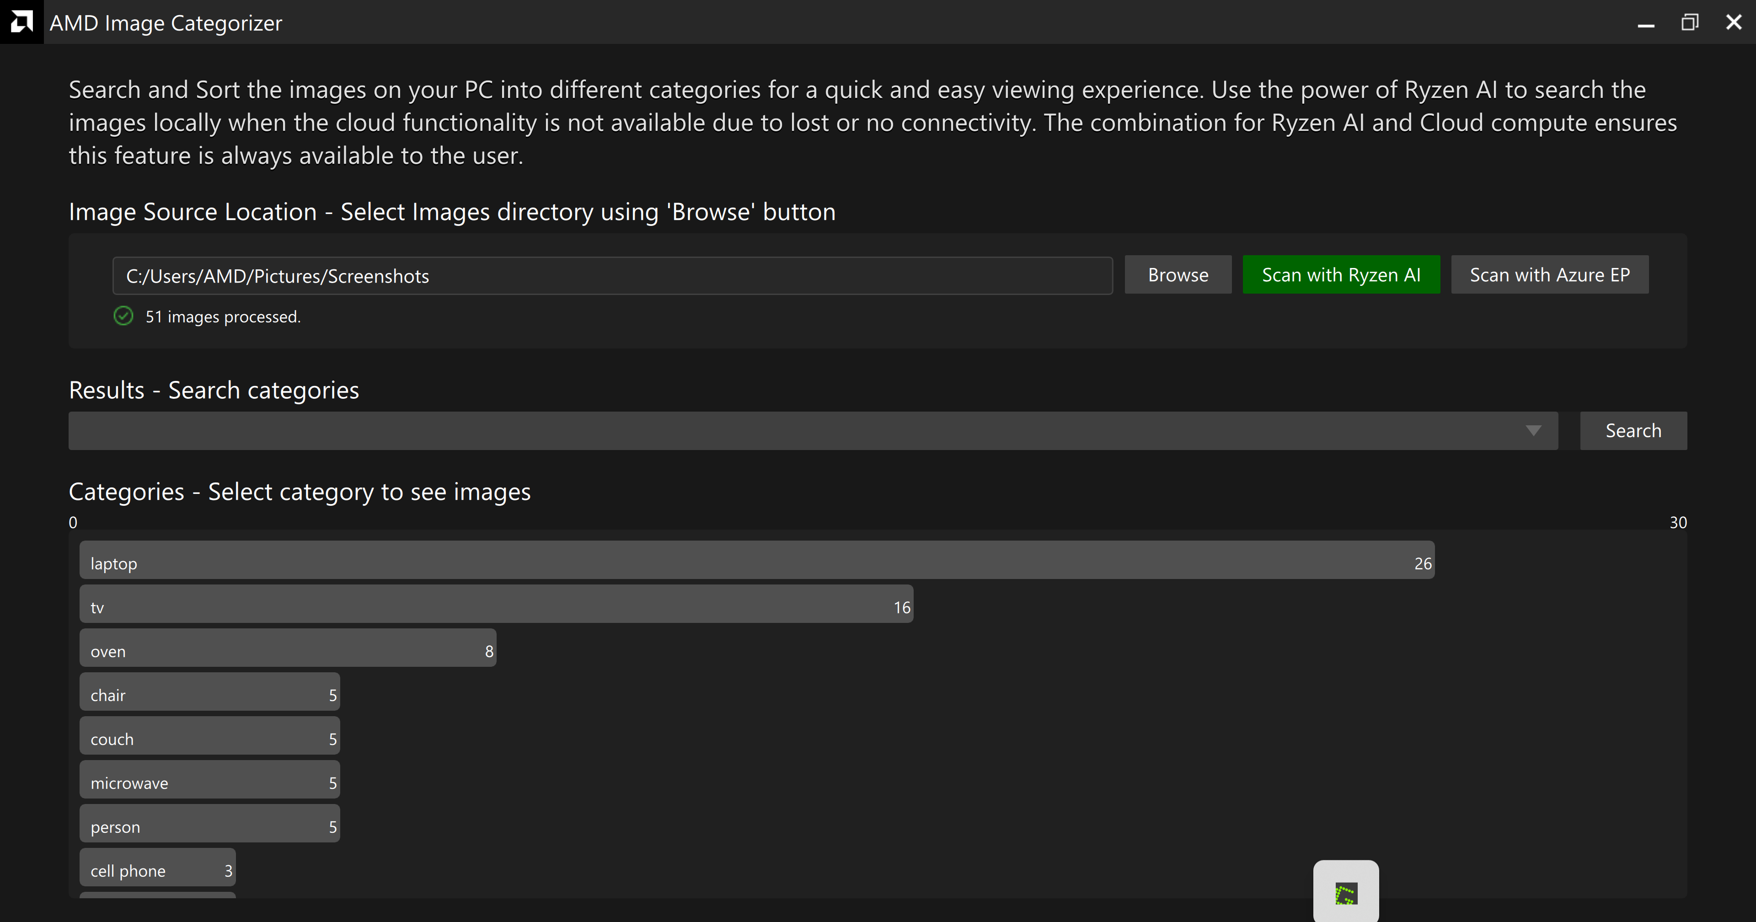
Task: Select the microwave category bar
Action: click(x=209, y=779)
